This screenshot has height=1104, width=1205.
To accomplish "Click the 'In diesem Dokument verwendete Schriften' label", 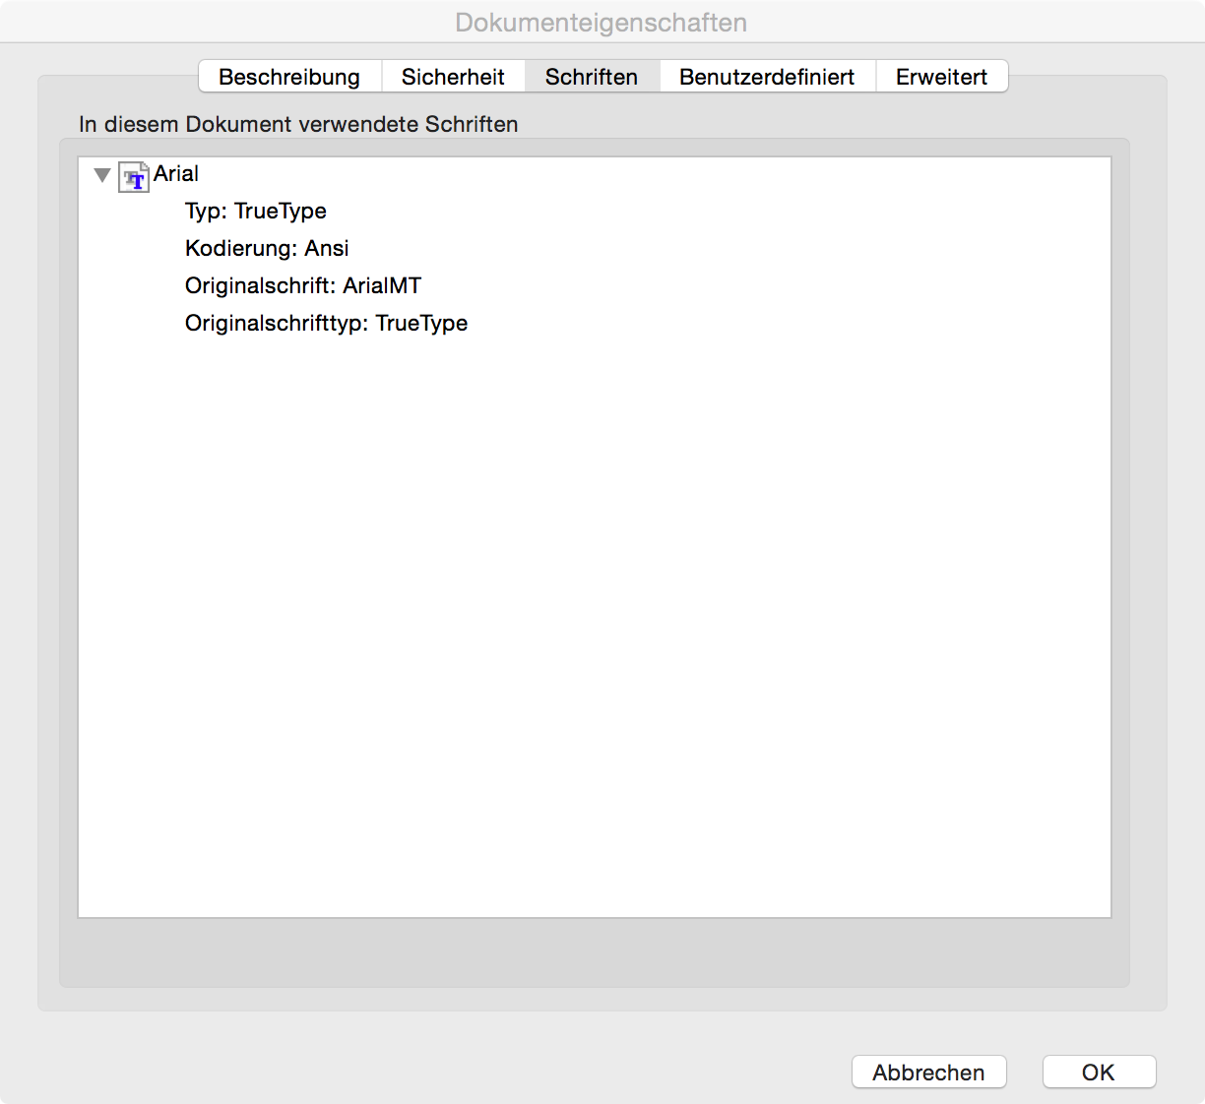I will (298, 124).
